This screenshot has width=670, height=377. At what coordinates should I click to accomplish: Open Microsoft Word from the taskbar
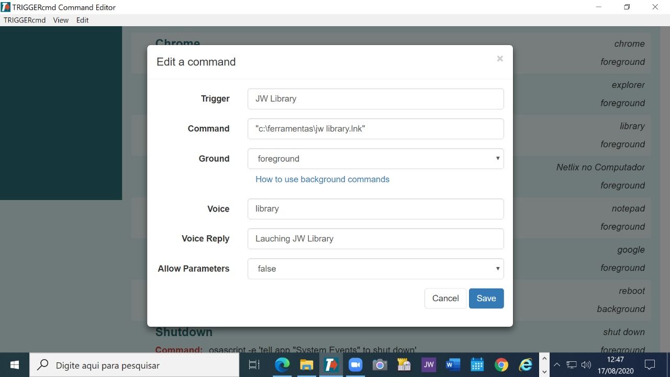tap(453, 365)
